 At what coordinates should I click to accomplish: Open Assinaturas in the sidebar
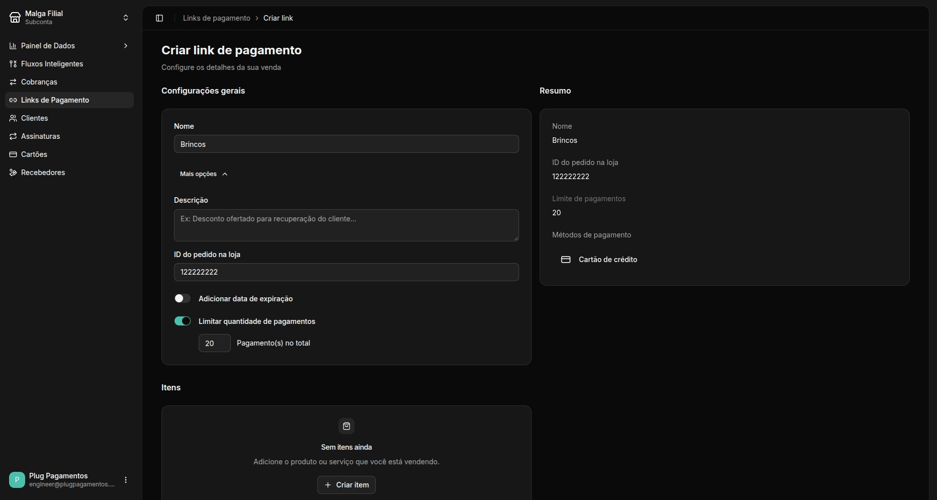coord(69,136)
